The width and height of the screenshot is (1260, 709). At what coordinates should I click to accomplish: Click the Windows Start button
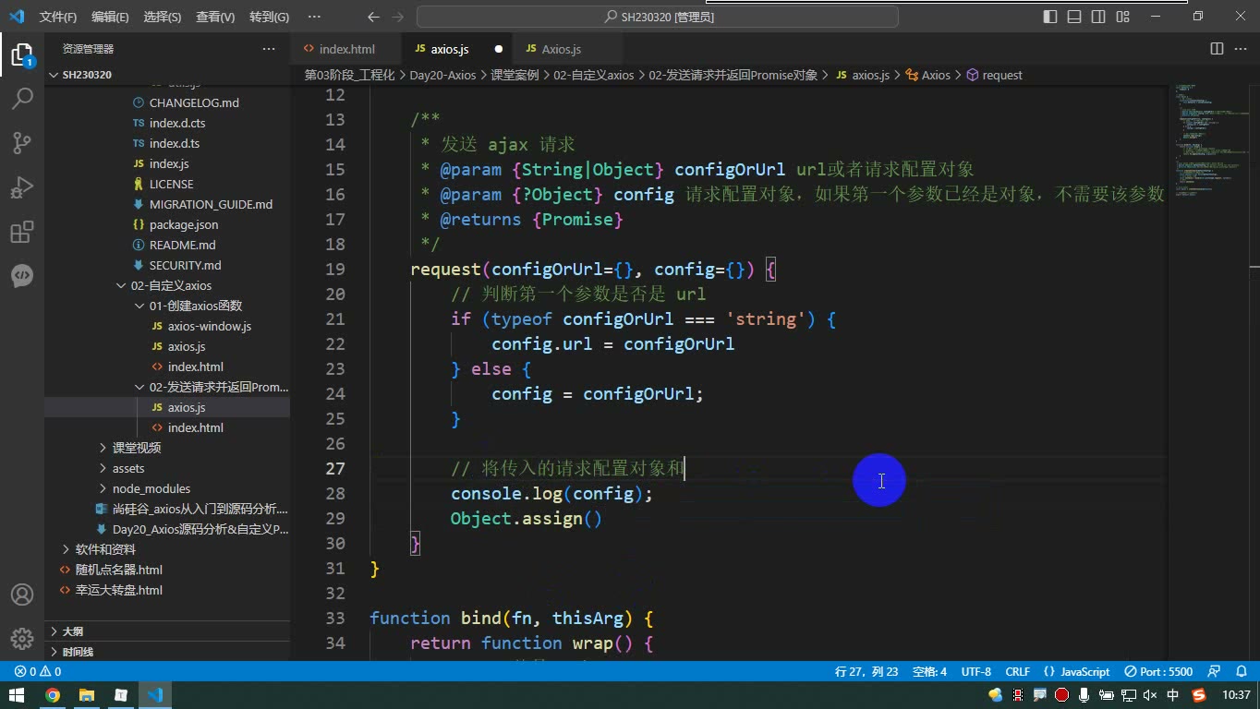(x=17, y=695)
